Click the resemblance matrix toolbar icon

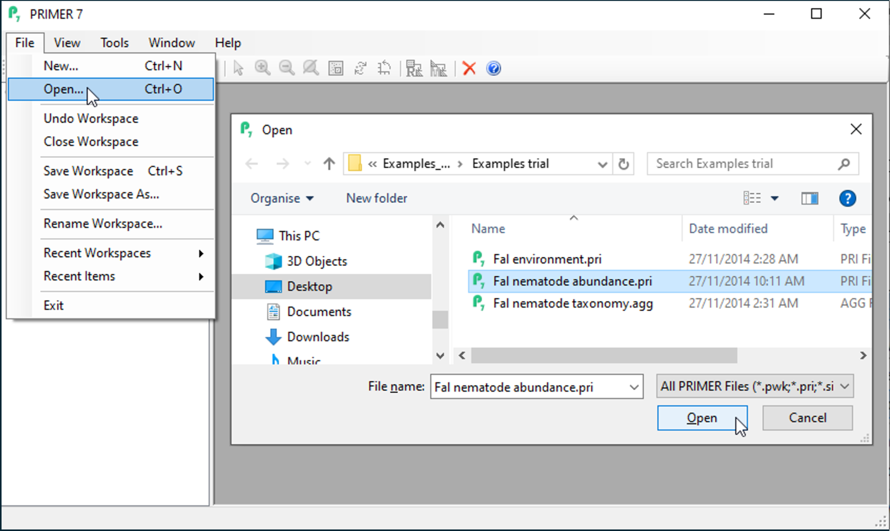pyautogui.click(x=414, y=68)
